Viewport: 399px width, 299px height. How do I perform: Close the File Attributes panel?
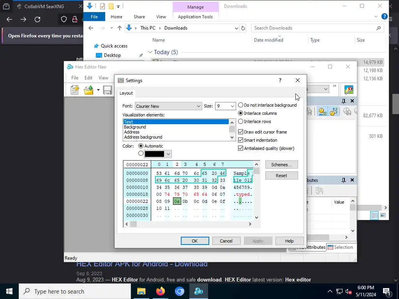(352, 180)
